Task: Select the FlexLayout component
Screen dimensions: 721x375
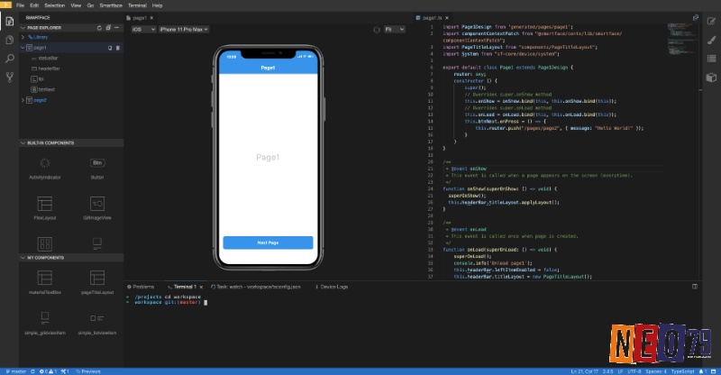Action: click(x=44, y=208)
